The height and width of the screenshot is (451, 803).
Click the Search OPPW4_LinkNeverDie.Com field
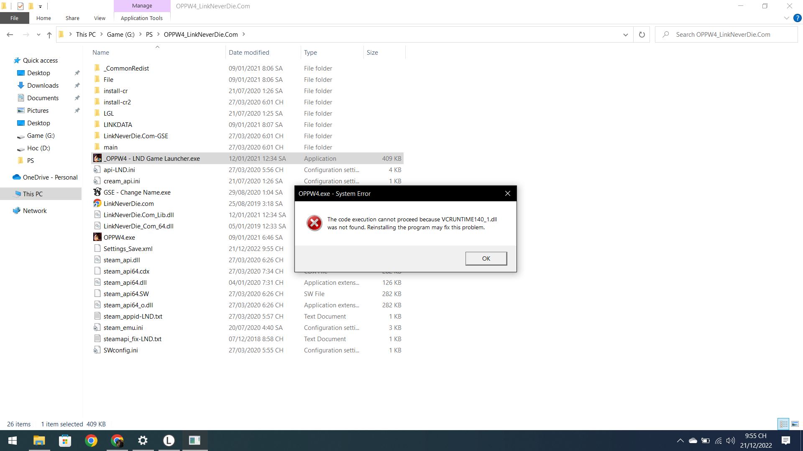(728, 35)
